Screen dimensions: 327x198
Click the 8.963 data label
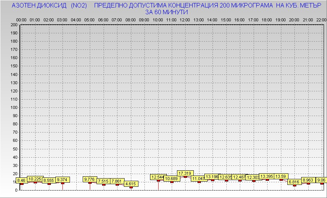(x=308, y=180)
